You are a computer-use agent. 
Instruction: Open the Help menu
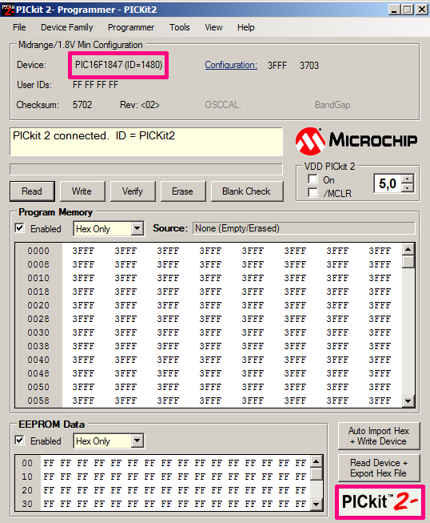tap(246, 27)
